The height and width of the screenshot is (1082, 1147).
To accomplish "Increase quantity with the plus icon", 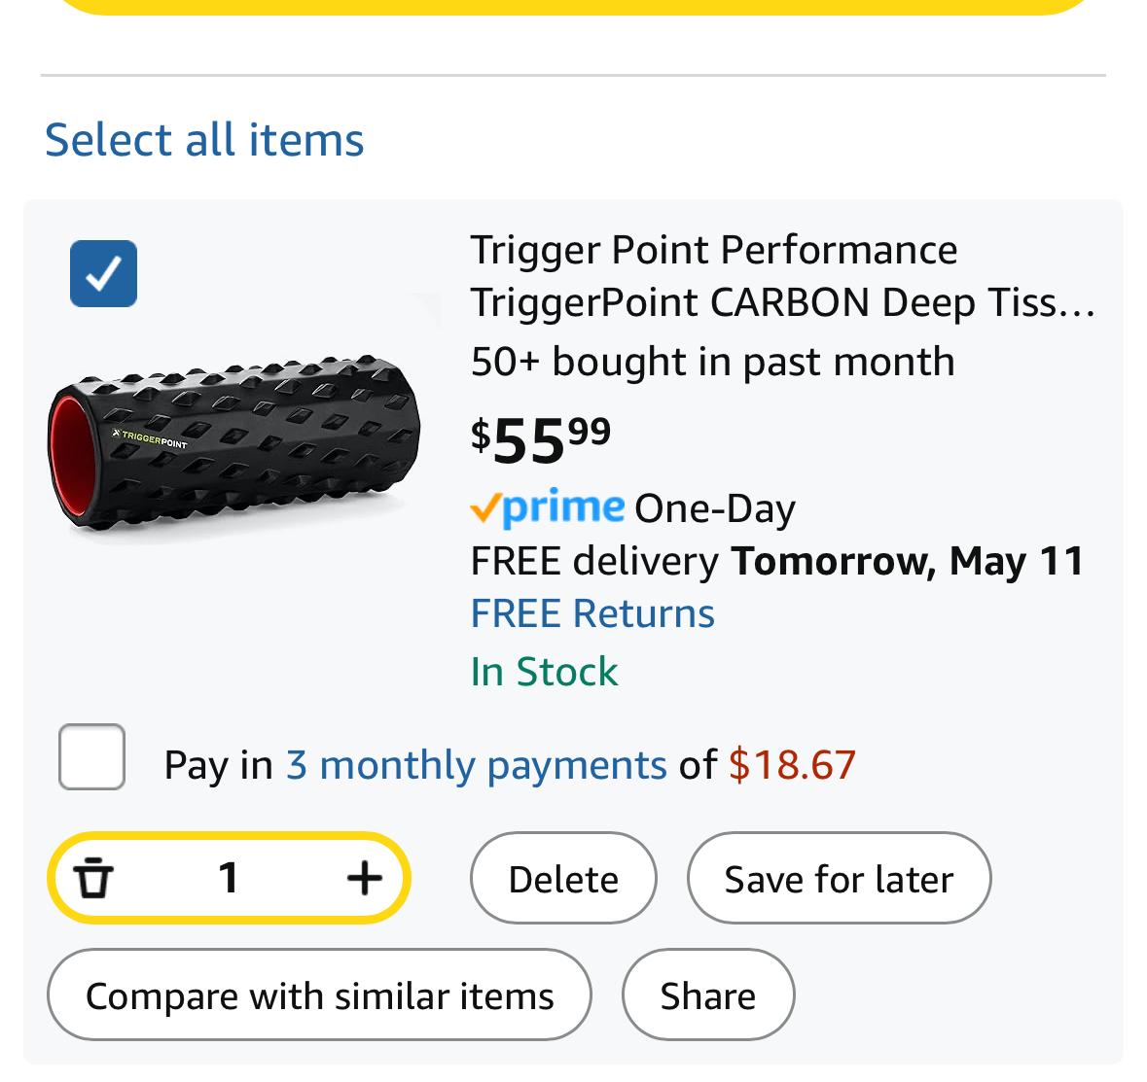I will coord(364,877).
